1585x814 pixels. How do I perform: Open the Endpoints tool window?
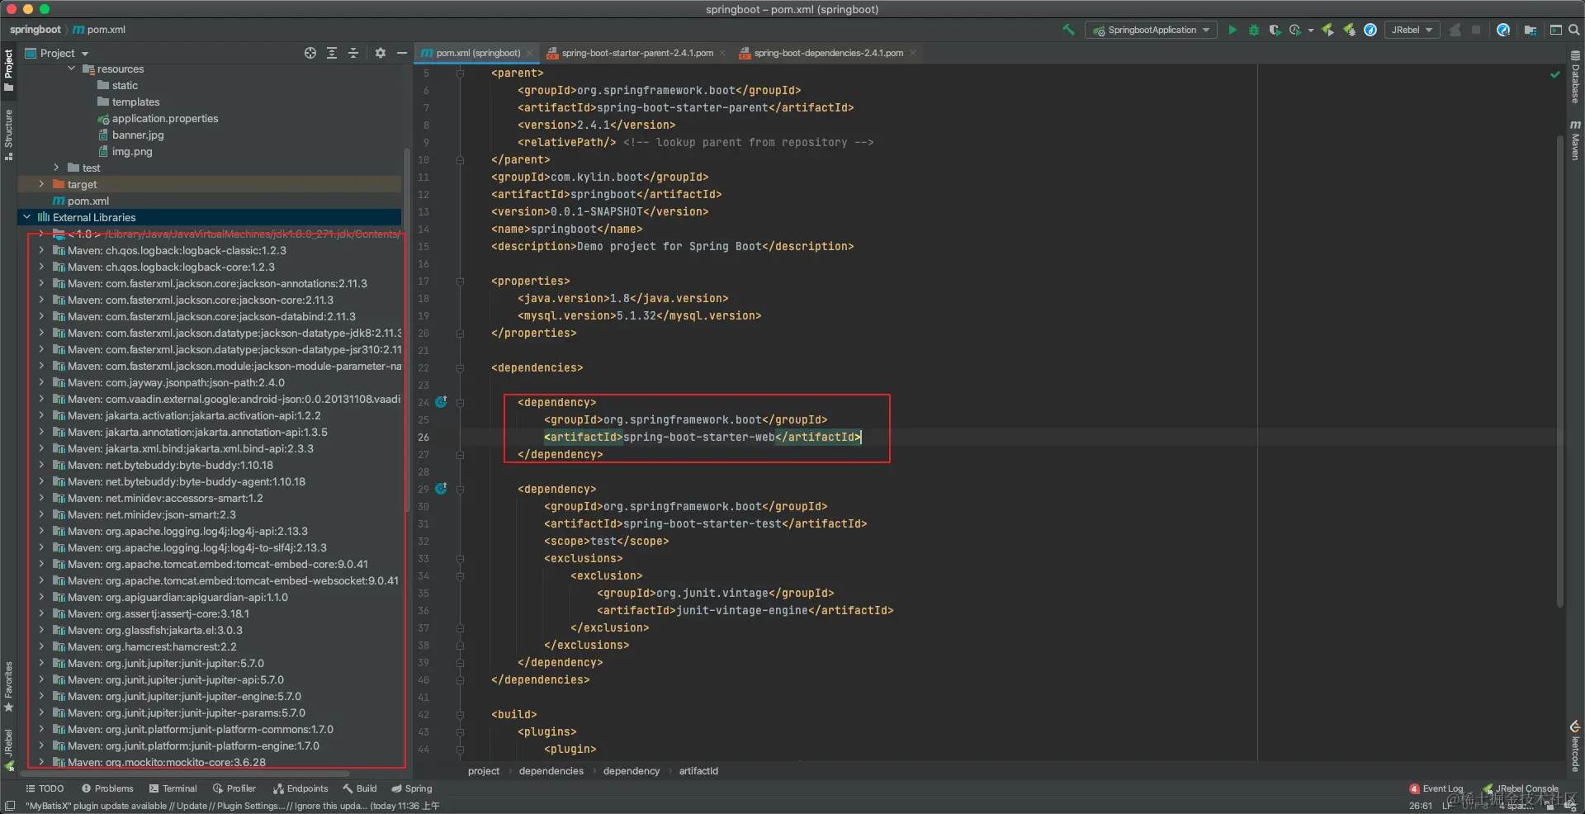[x=300, y=788]
